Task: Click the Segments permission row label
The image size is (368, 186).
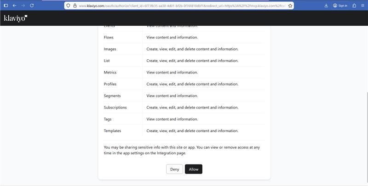Action: tap(112, 96)
